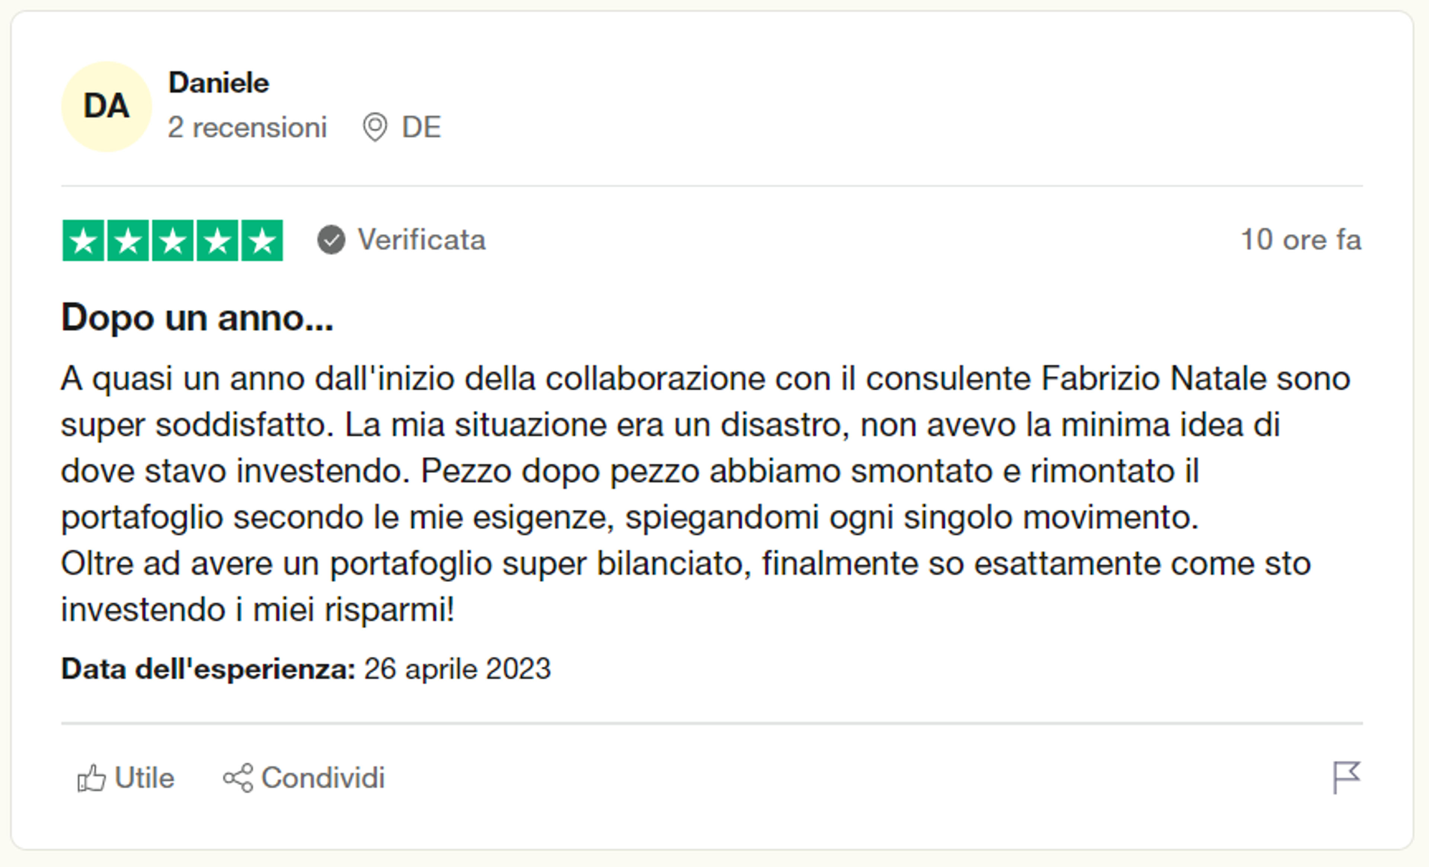Click the location pin icon
The width and height of the screenshot is (1429, 867).
[x=375, y=127]
